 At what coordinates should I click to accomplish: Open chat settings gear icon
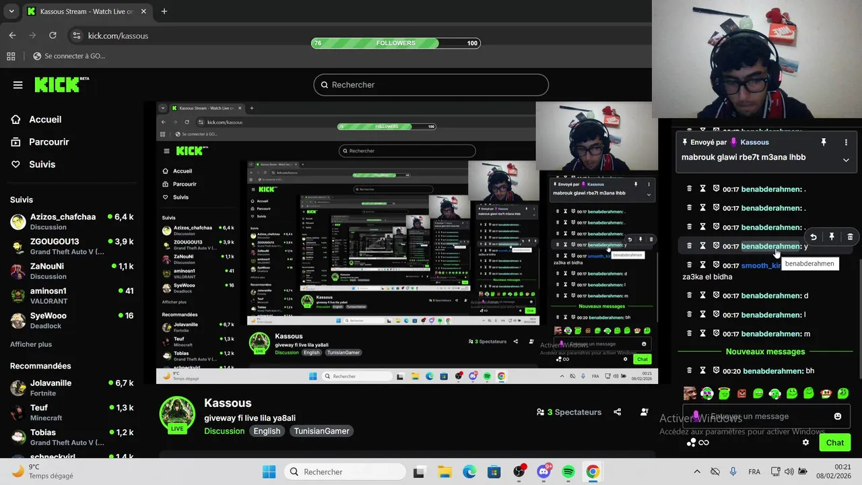(805, 443)
